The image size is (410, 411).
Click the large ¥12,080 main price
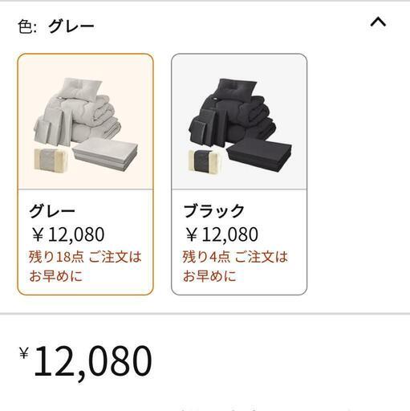(x=86, y=361)
